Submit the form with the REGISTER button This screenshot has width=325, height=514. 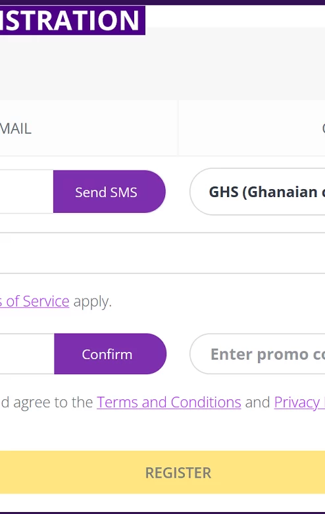pyautogui.click(x=162, y=472)
